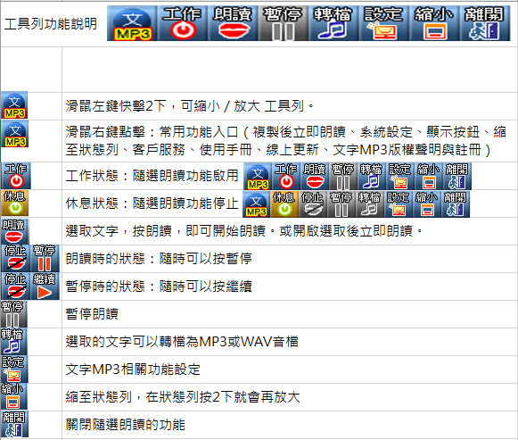Click the red 暫停 icon in the 朗讀時的狀態 row
This screenshot has height=440, width=518.
(x=45, y=258)
